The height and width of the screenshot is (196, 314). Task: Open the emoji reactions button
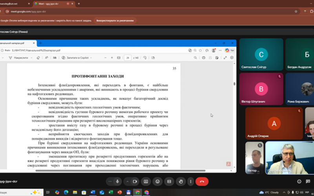tap(157, 181)
